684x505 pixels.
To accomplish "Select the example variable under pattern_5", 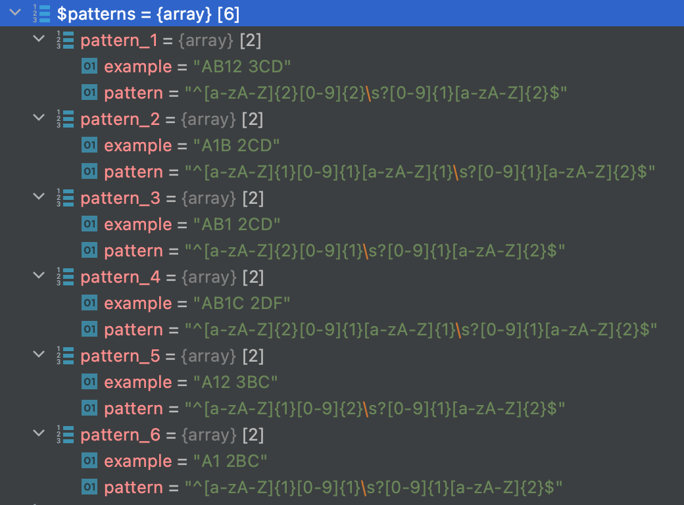I will [x=138, y=381].
